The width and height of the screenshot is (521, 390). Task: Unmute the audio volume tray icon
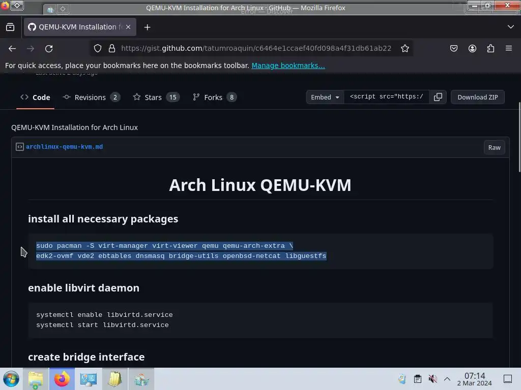pyautogui.click(x=432, y=379)
